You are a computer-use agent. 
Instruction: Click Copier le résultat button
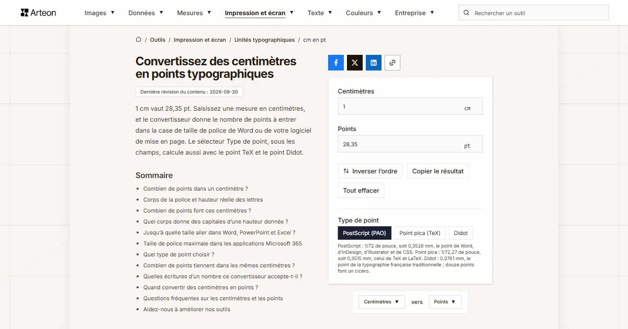[438, 171]
